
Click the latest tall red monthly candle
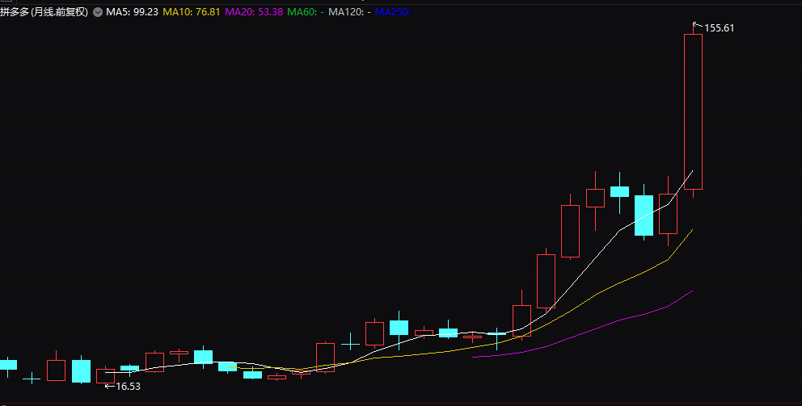coord(693,111)
